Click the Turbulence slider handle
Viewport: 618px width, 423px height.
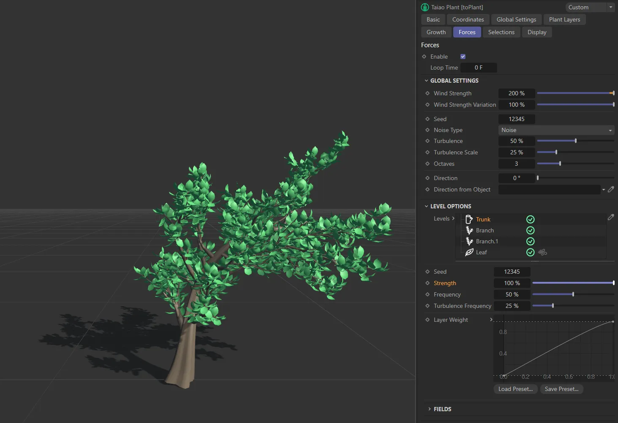pos(576,141)
